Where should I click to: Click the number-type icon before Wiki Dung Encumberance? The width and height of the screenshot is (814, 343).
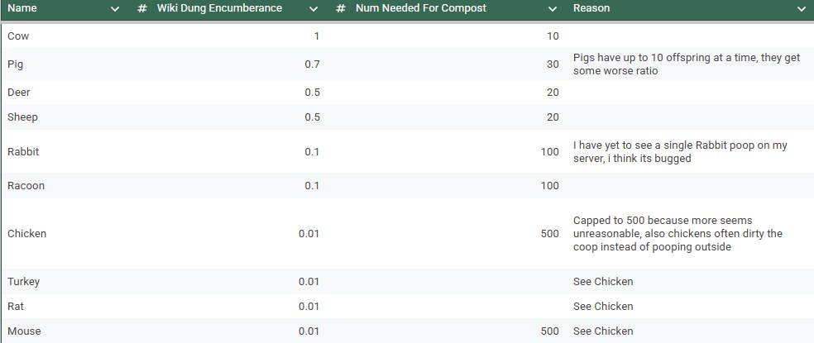point(142,8)
